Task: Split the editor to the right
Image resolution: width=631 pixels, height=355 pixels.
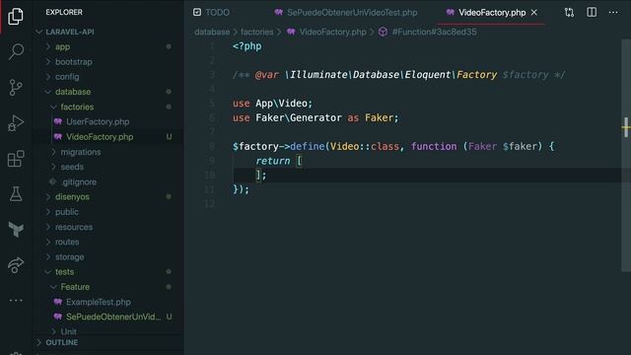Action: [592, 13]
